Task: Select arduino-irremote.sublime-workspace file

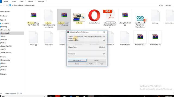Action: 49,19
